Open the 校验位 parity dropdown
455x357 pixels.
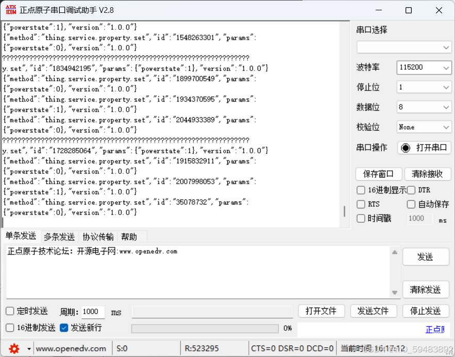pyautogui.click(x=424, y=127)
